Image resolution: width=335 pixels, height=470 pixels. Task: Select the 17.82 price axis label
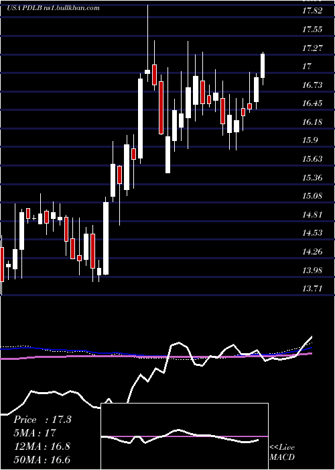(x=313, y=11)
